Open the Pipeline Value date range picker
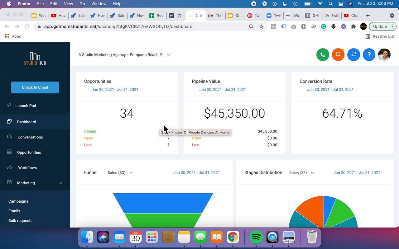 coord(223,89)
